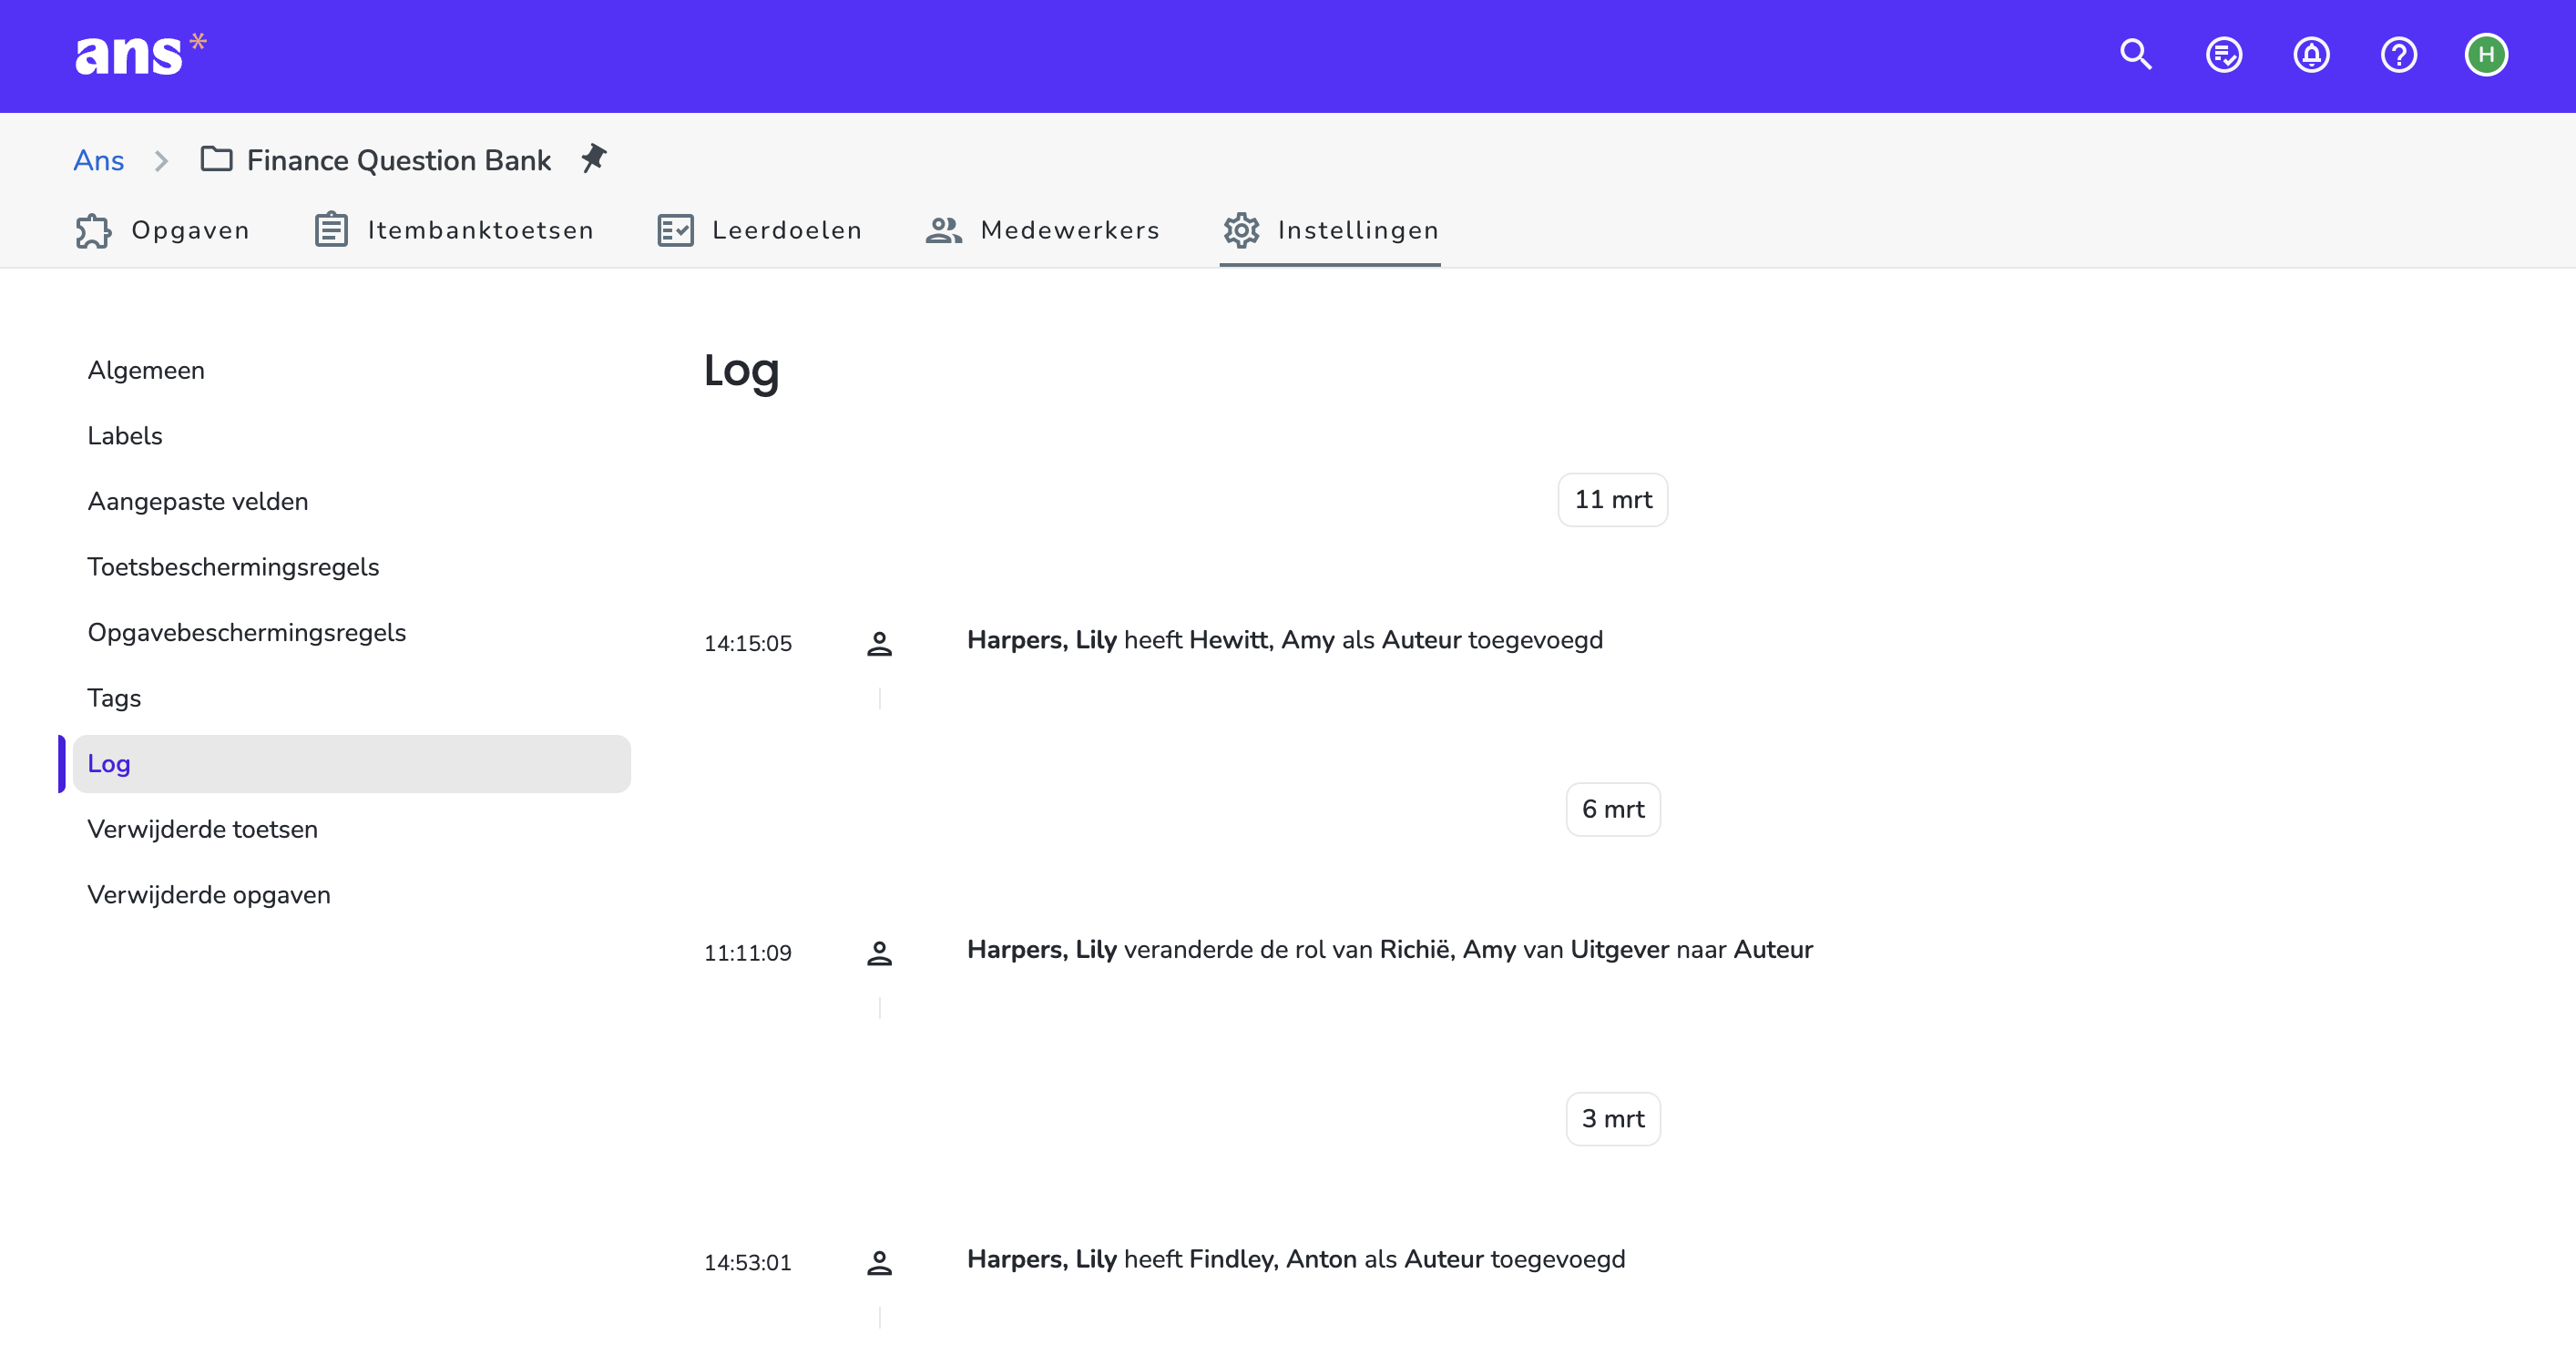This screenshot has width=2576, height=1355.
Task: Click the 11:11:09 timestamp
Action: pyautogui.click(x=748, y=954)
